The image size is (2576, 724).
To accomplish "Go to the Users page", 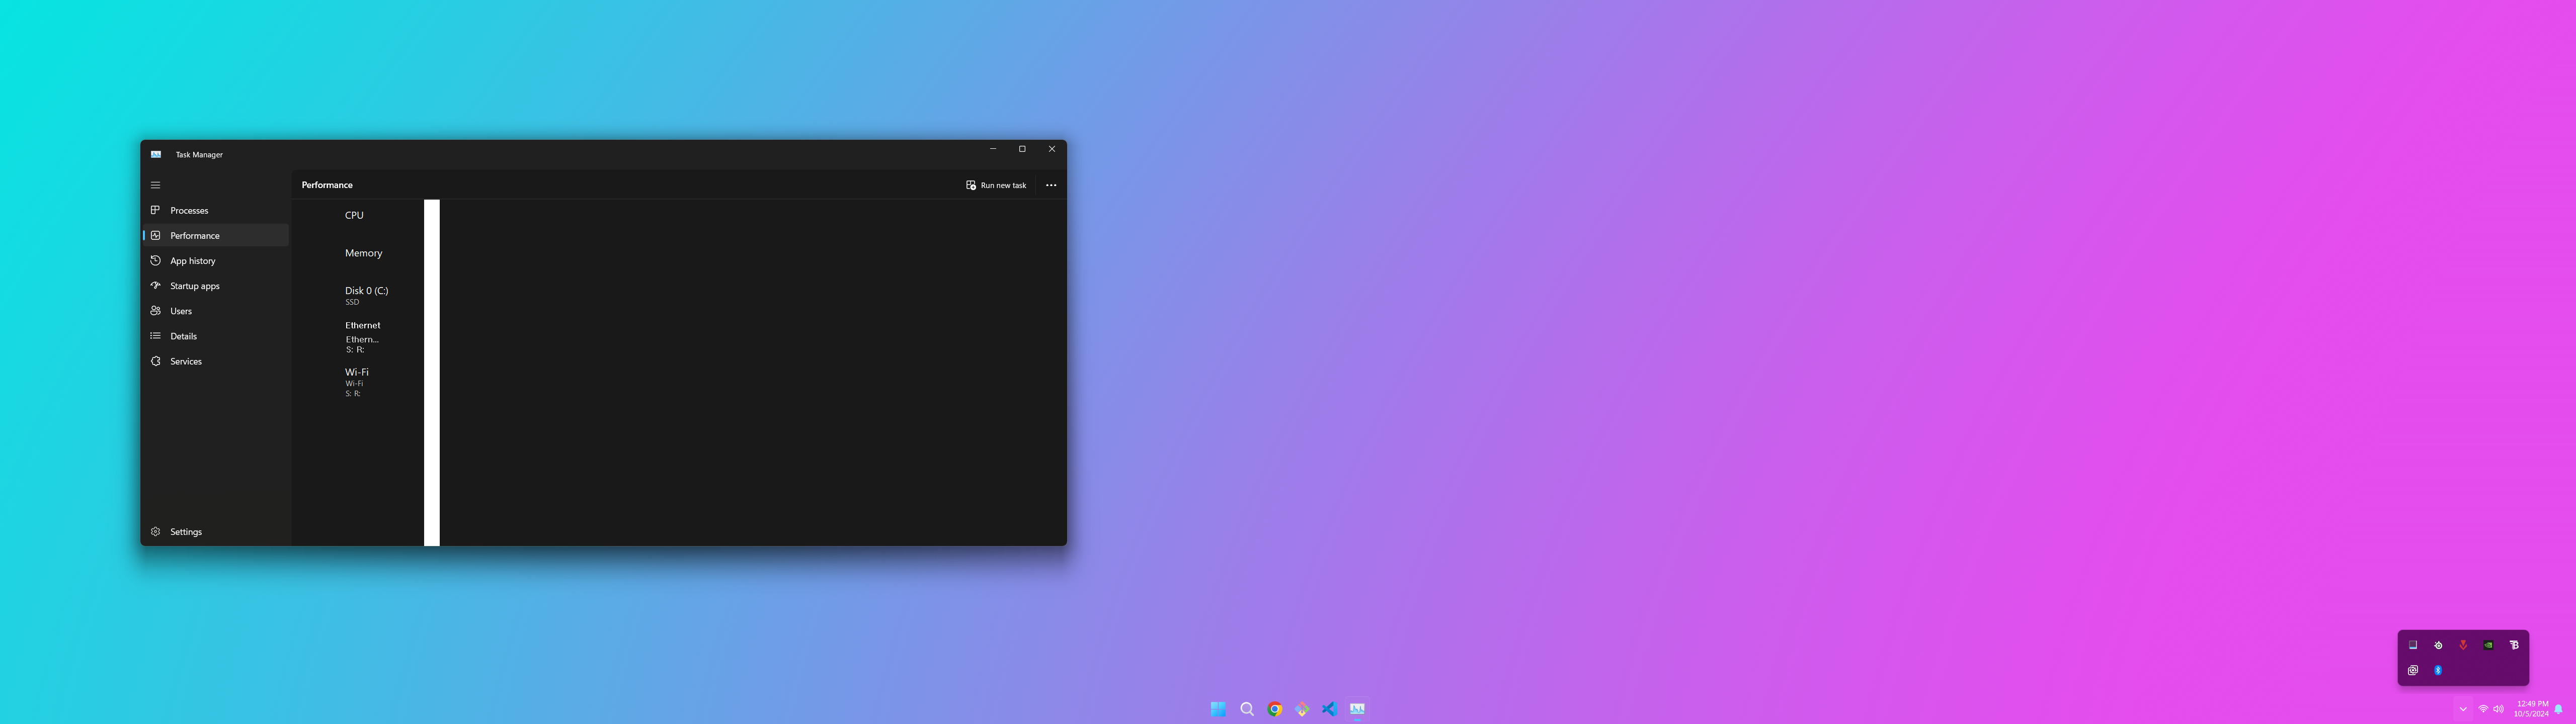I will coord(180,311).
